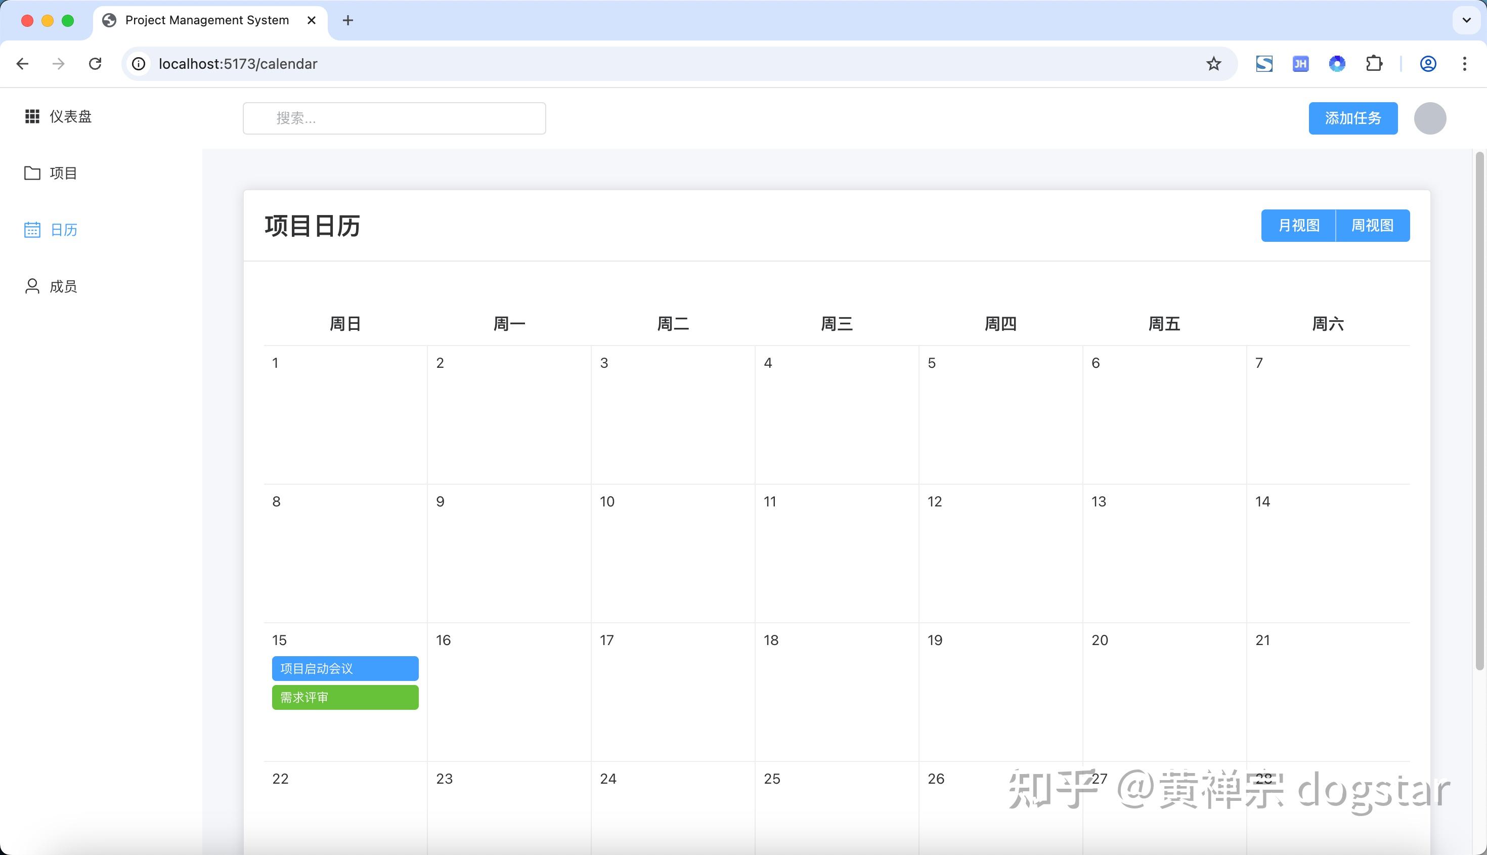
Task: Click the folder icon next to 项目
Action: pyautogui.click(x=32, y=173)
